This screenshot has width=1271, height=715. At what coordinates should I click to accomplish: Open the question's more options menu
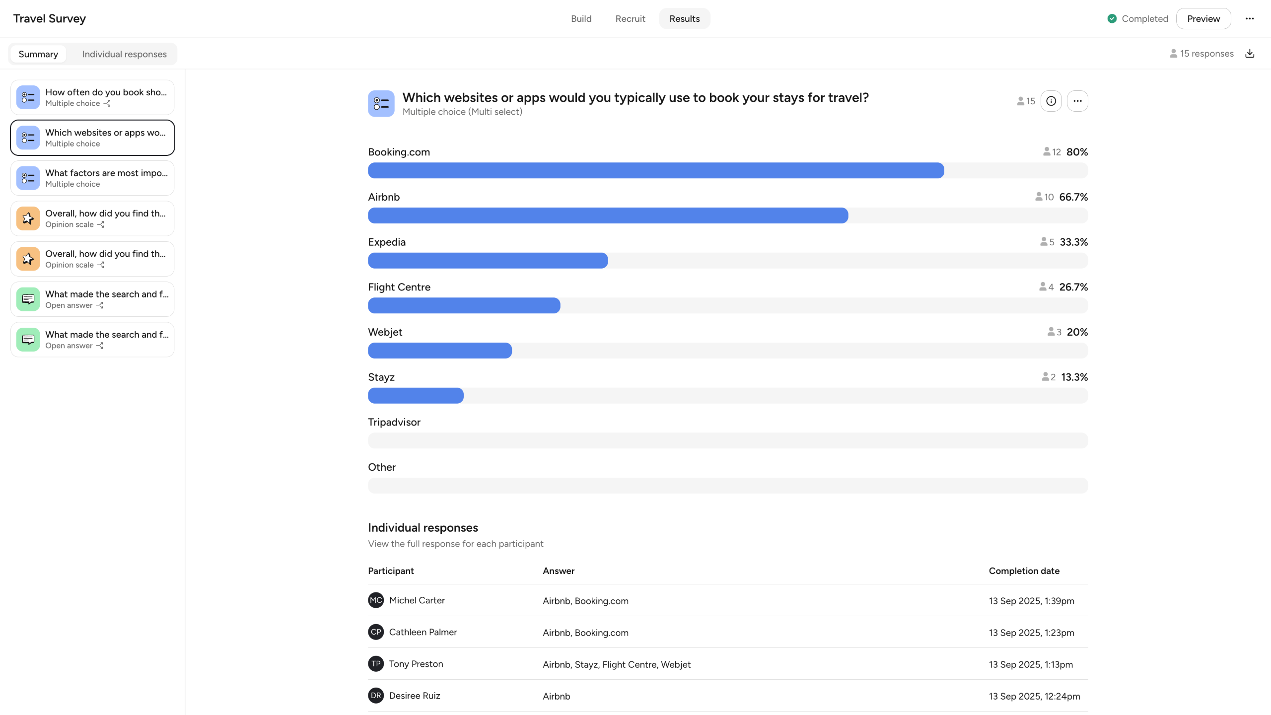(1077, 101)
